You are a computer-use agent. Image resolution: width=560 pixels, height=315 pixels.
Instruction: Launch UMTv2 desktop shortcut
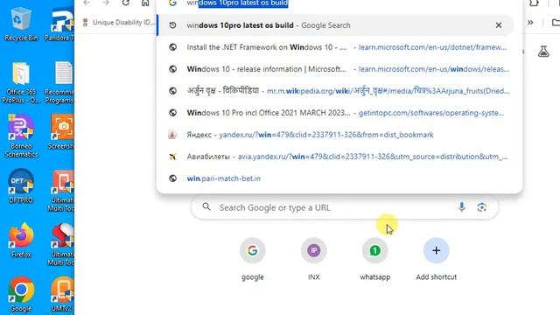[x=62, y=294]
